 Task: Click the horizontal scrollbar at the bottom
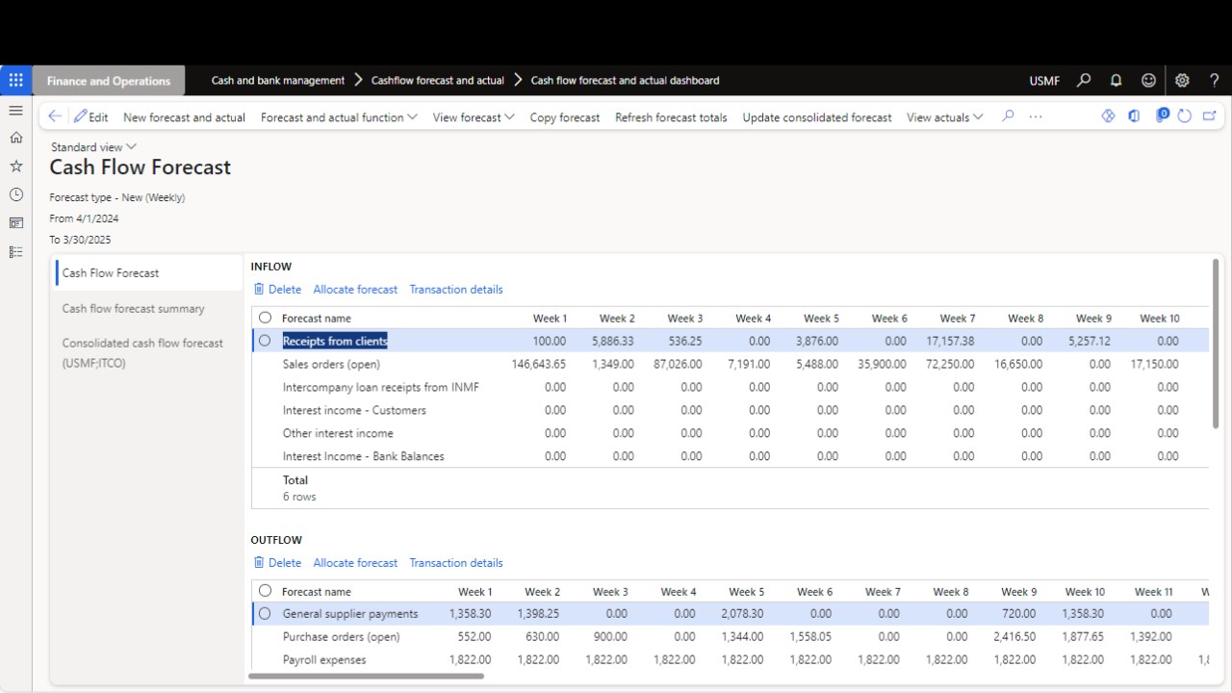pyautogui.click(x=366, y=677)
